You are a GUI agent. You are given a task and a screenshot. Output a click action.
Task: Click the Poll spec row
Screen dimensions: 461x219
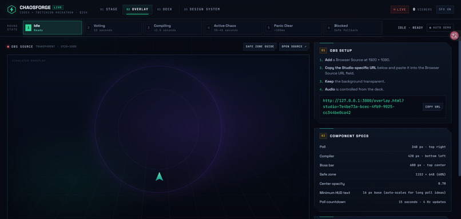coord(383,147)
